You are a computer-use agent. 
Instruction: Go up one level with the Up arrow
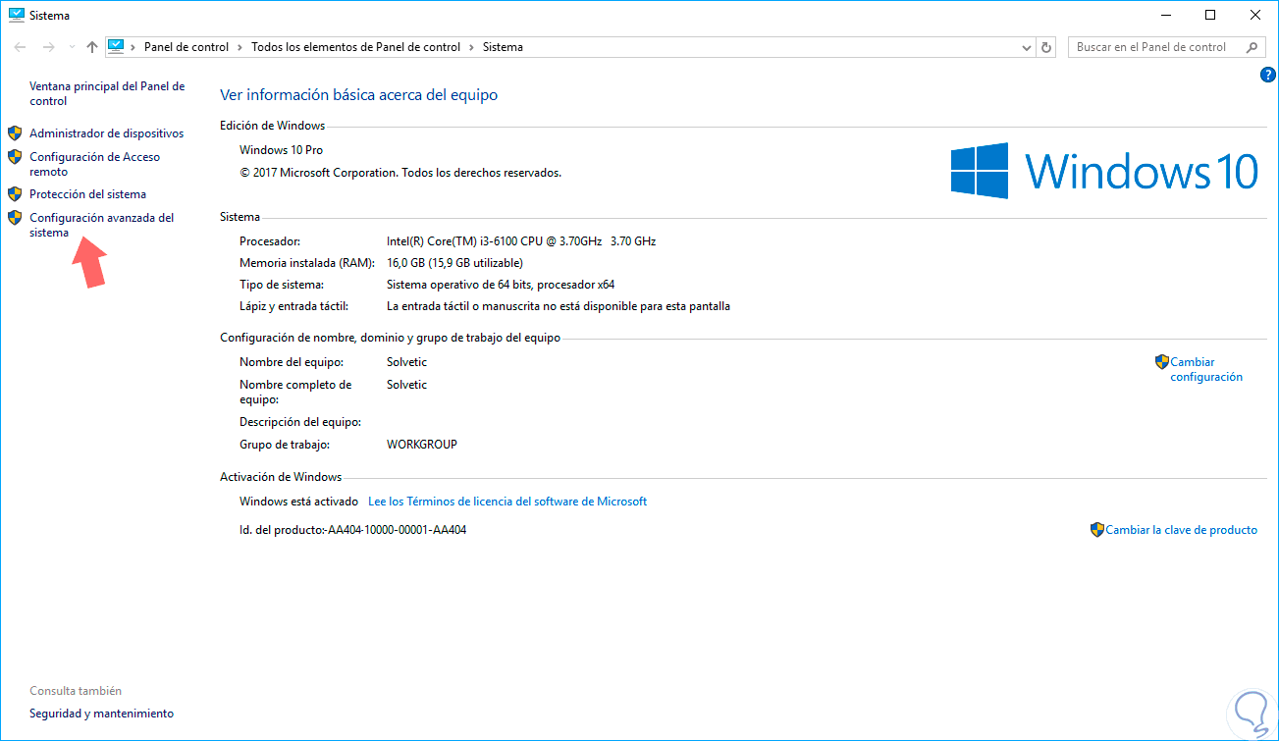pos(92,47)
